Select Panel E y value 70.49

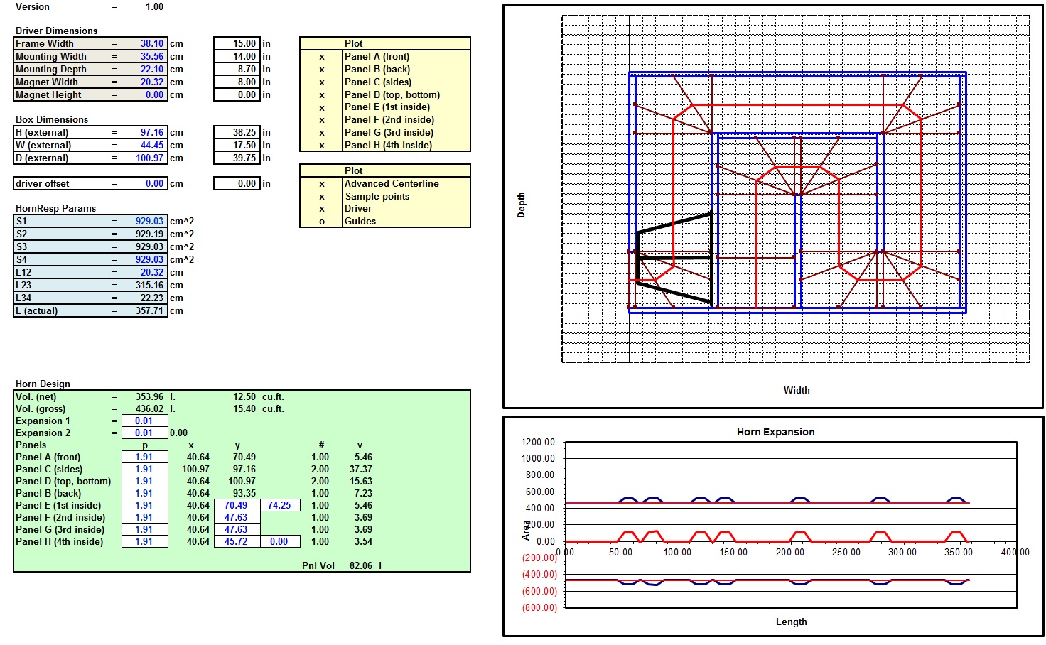click(x=237, y=505)
